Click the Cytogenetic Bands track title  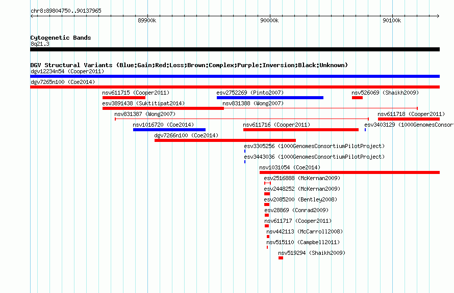[61, 38]
